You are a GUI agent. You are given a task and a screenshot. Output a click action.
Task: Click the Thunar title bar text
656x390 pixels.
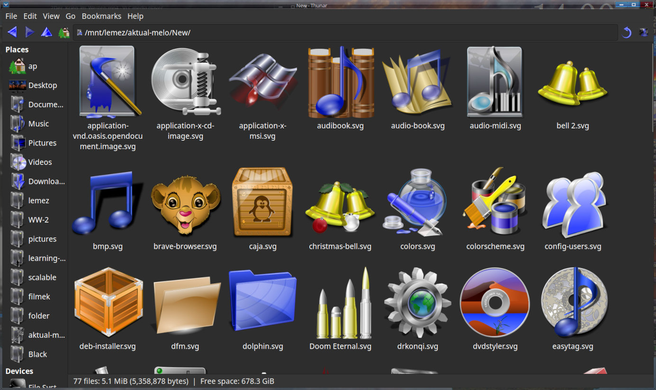point(312,5)
